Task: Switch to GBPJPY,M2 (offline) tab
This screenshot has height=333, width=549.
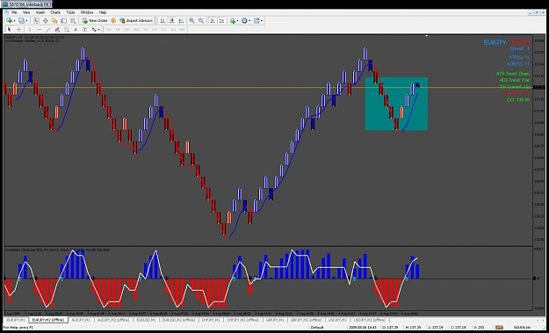Action: coord(306,320)
